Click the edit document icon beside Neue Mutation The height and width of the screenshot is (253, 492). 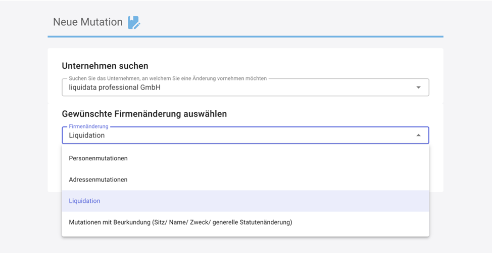pos(134,23)
